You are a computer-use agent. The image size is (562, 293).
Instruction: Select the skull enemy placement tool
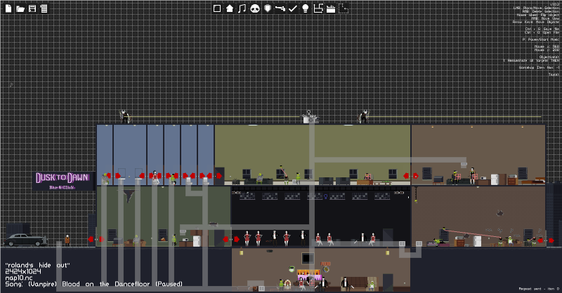[x=255, y=8]
